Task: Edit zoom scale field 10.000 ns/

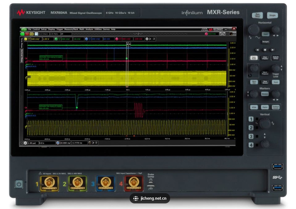Action: point(65,143)
